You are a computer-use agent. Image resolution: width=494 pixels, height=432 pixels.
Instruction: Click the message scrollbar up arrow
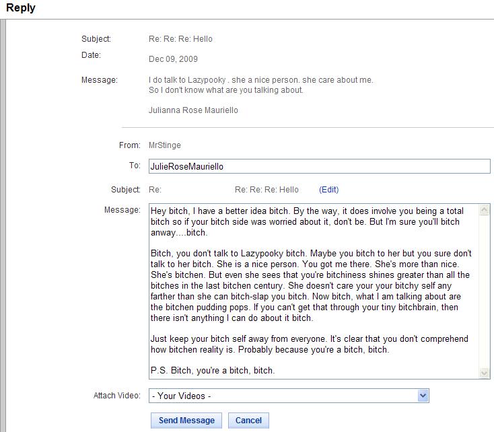[484, 210]
